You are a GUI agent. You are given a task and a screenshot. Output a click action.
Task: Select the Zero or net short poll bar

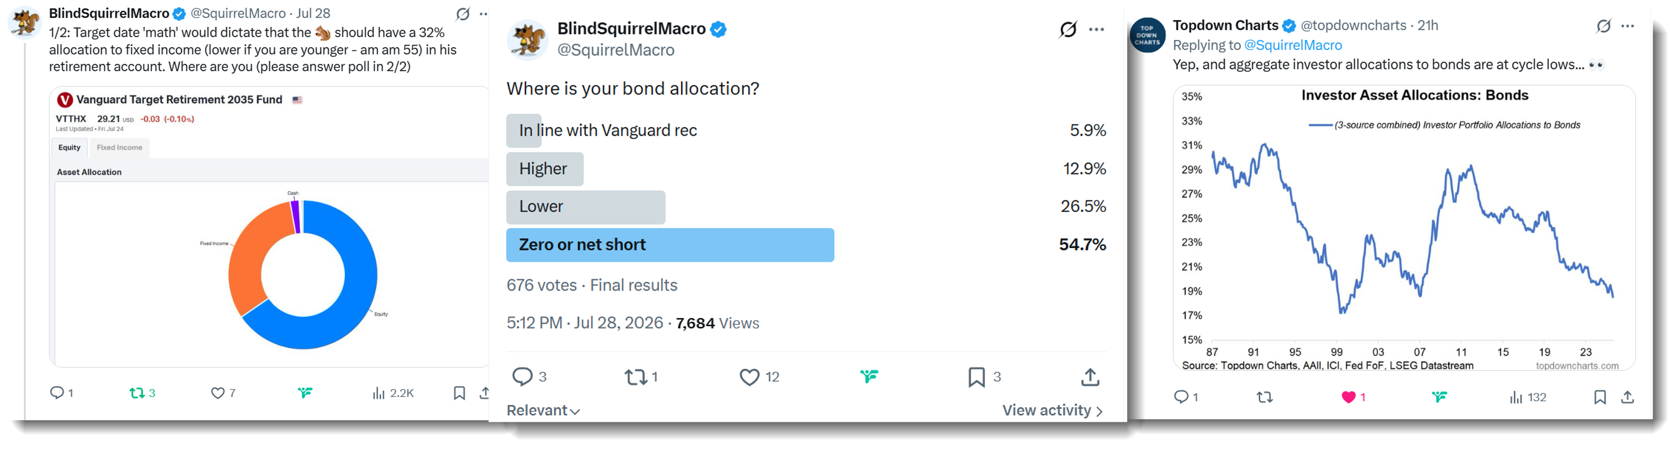point(670,244)
